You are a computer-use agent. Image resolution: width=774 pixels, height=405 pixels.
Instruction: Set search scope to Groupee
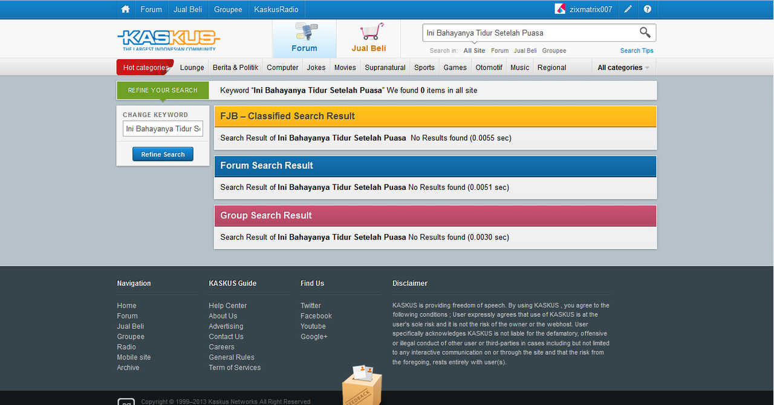[x=554, y=51]
